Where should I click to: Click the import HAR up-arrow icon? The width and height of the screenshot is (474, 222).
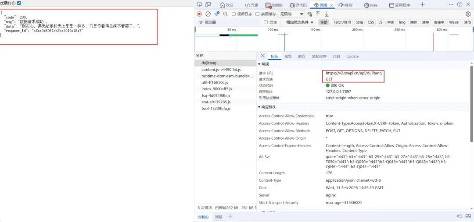pos(318,14)
